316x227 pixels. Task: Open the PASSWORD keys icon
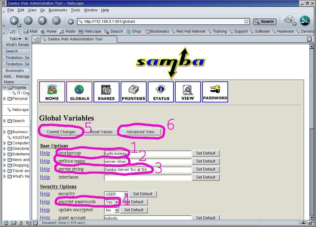tap(215, 92)
